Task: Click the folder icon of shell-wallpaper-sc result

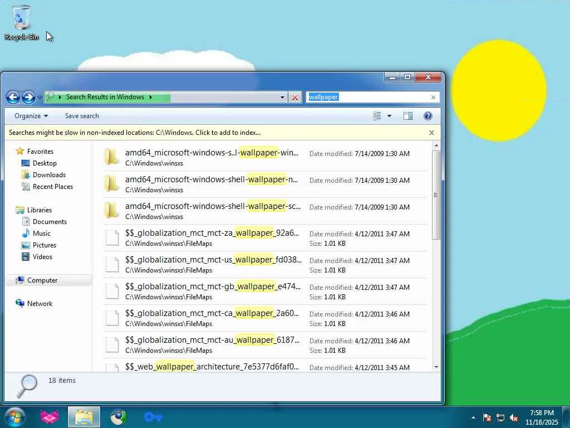Action: [x=111, y=210]
